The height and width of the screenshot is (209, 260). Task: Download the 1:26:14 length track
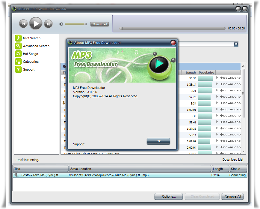point(230,84)
